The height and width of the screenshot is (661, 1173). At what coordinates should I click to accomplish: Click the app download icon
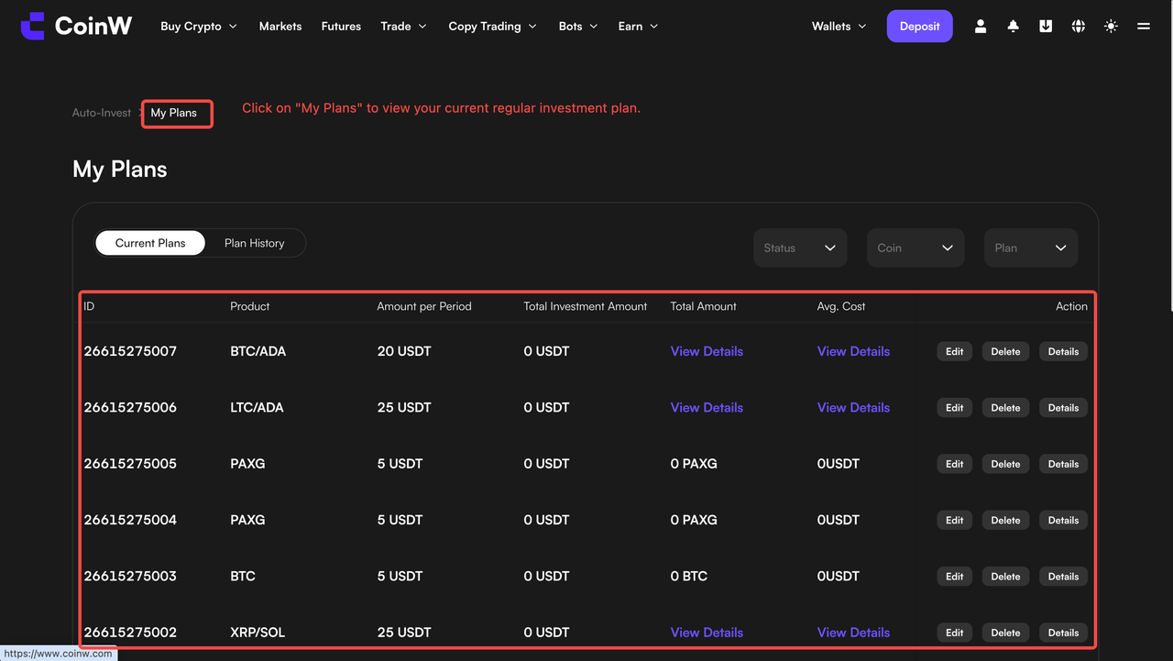[1046, 27]
